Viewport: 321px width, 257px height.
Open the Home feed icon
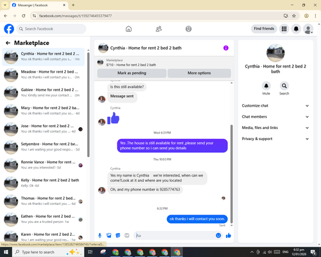coord(128,29)
